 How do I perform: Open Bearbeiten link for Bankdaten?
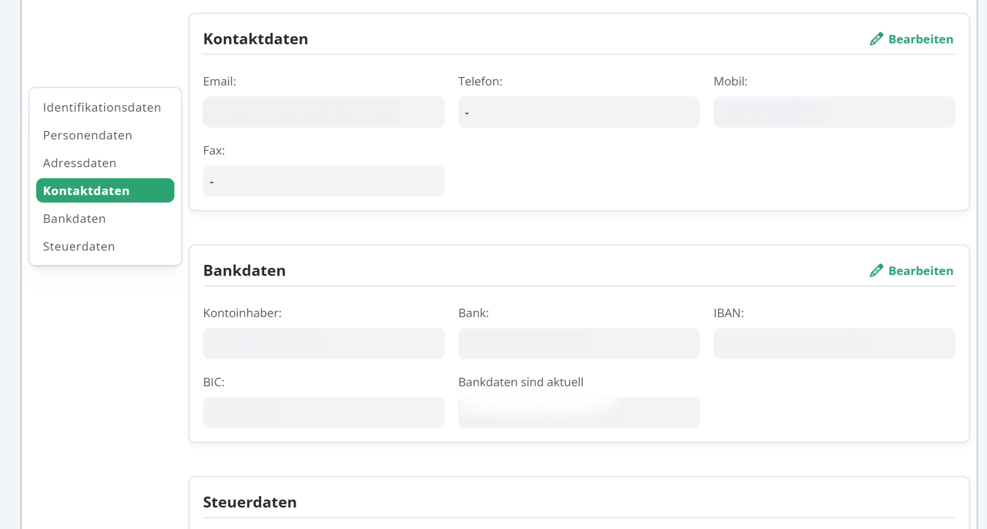[x=920, y=271]
